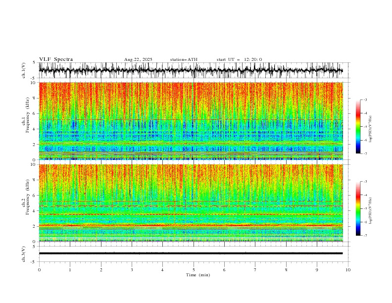Click the time axis tick label 7
Screen dimensions: 392x303
pyautogui.click(x=255, y=270)
